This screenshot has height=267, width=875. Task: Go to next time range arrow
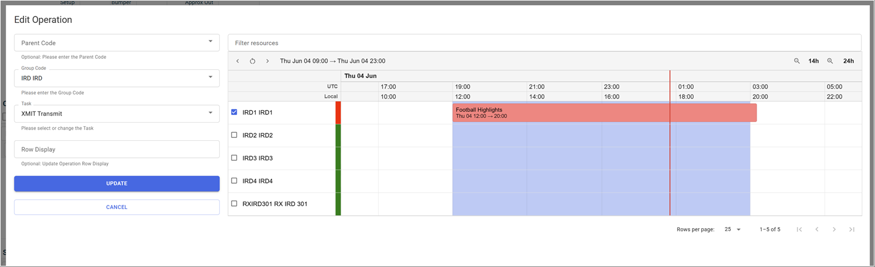tap(267, 61)
